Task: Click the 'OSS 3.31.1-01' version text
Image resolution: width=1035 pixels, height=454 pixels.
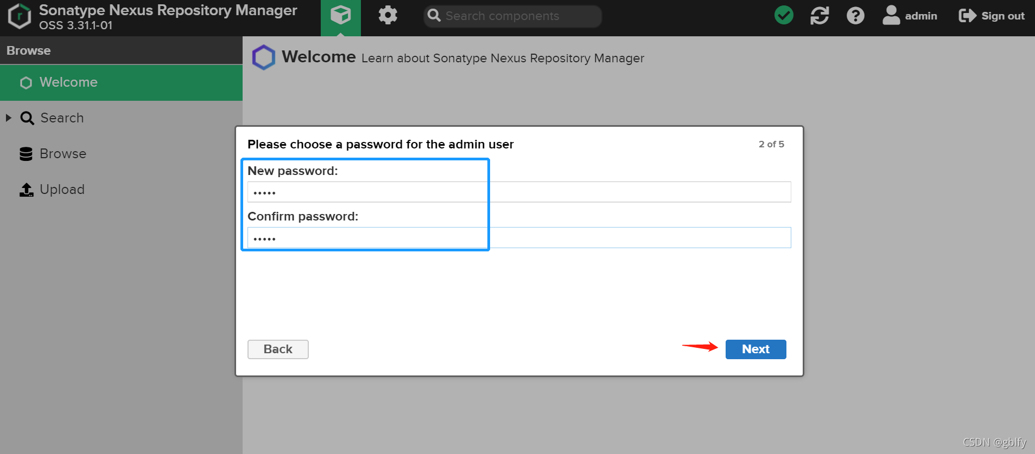Action: pos(76,25)
